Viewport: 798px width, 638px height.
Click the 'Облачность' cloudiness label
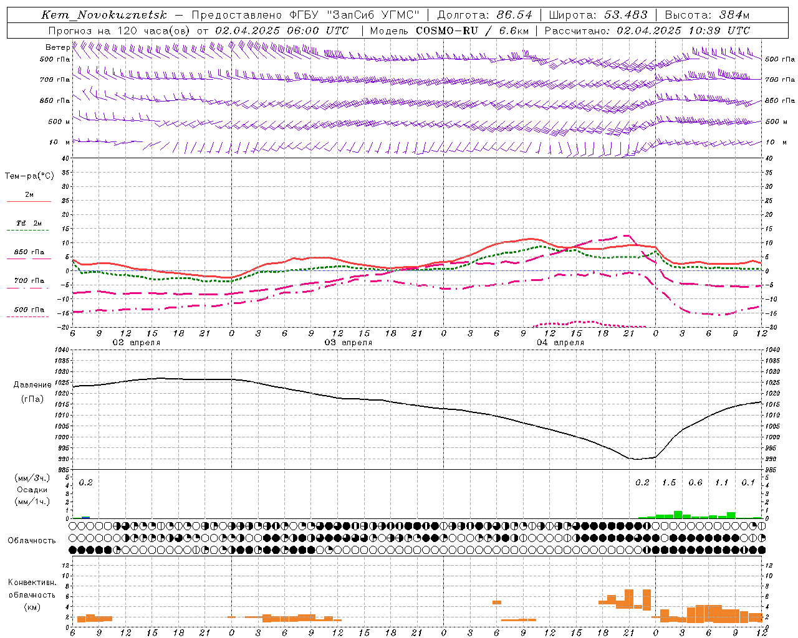point(32,541)
